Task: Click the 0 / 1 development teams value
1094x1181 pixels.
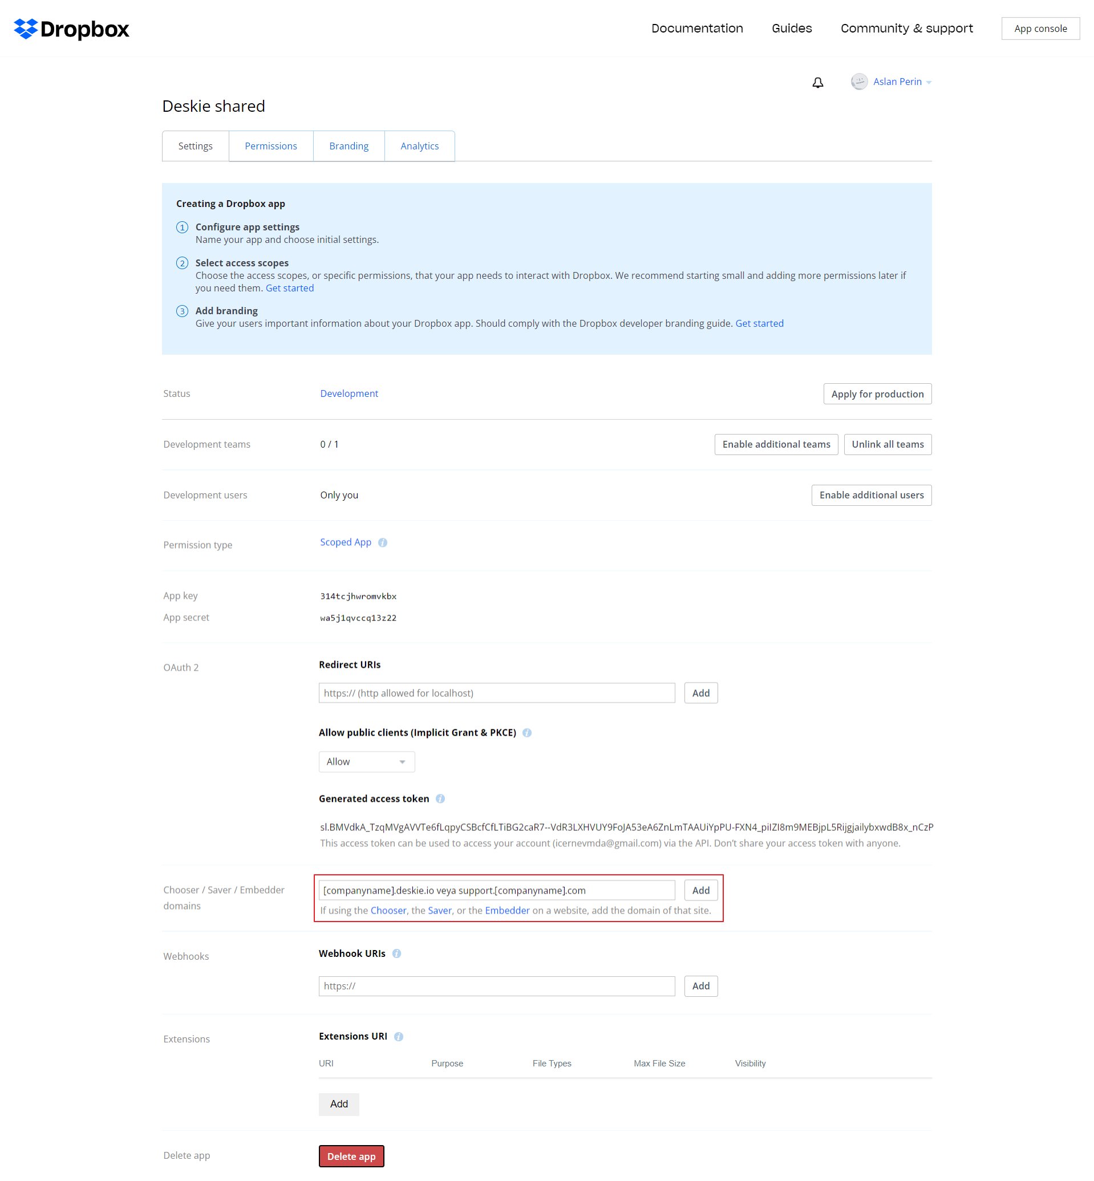Action: point(329,445)
